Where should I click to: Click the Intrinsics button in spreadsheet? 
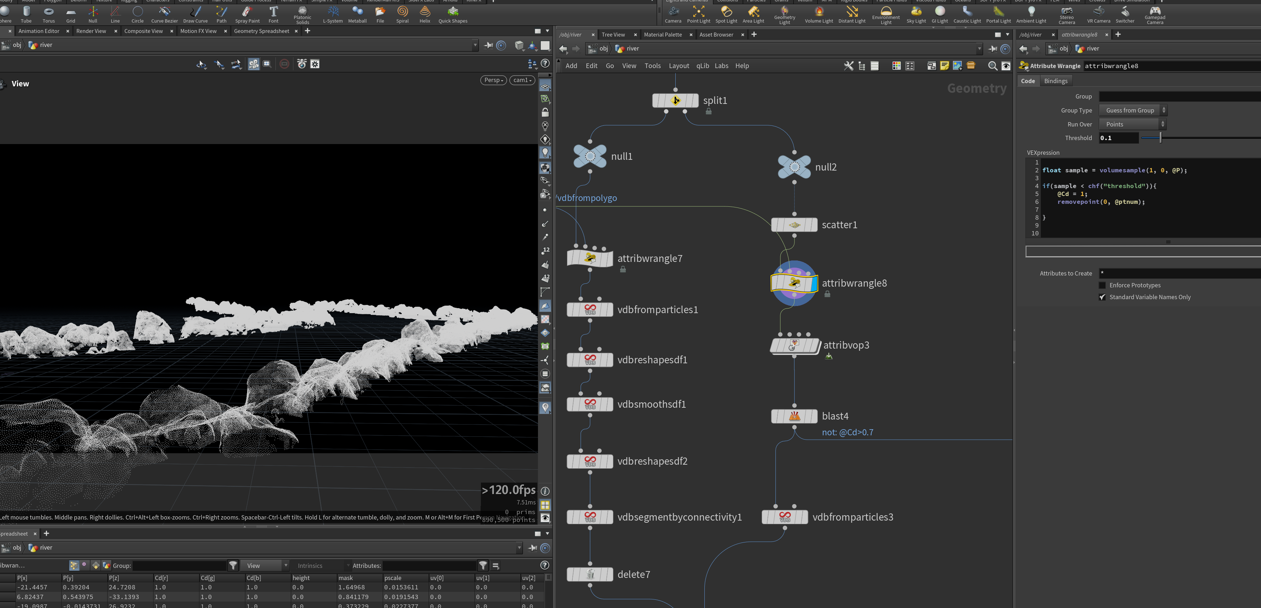click(310, 565)
